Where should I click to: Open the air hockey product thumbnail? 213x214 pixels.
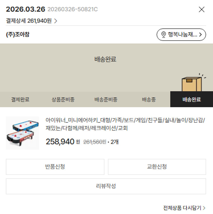tap(22, 133)
